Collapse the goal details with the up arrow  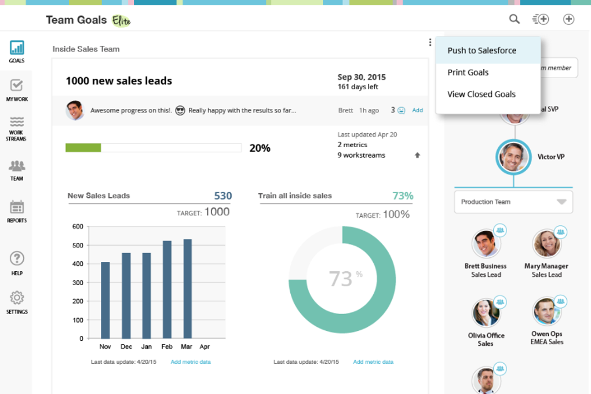tap(417, 155)
